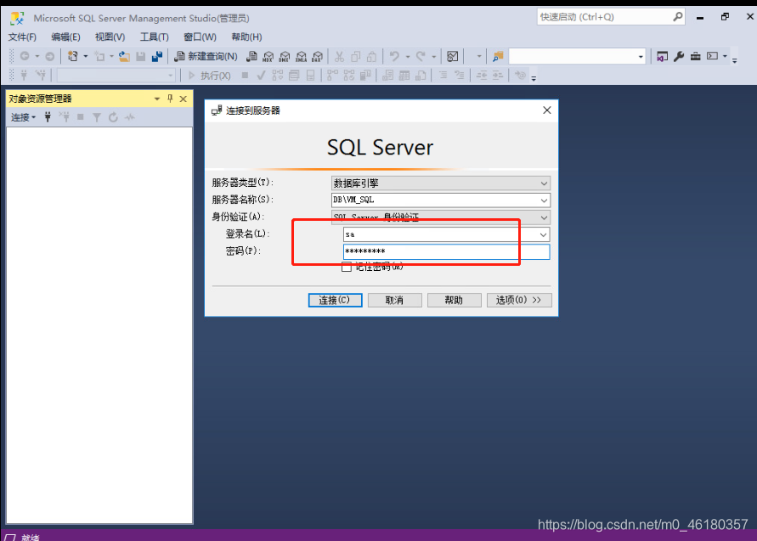Open the 编辑(E) menu

[65, 37]
